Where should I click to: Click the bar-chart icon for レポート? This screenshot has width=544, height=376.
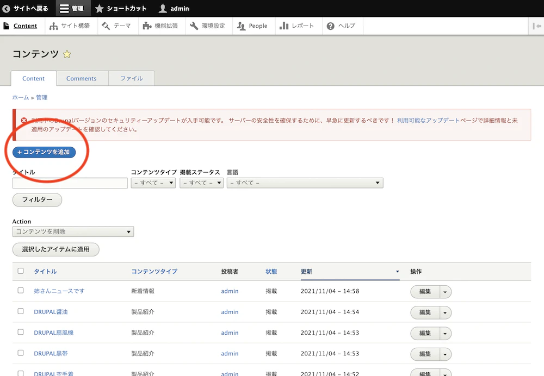[284, 26]
